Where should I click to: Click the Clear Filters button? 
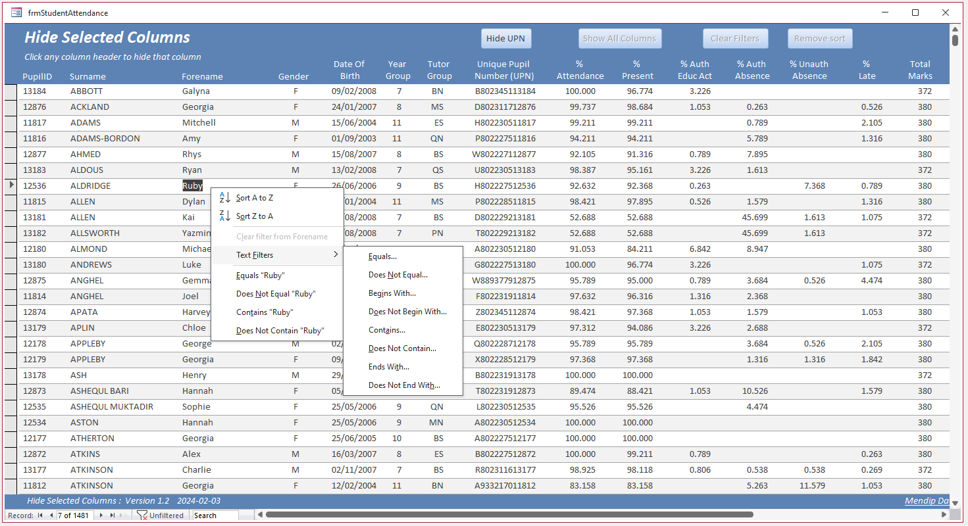pyautogui.click(x=735, y=38)
